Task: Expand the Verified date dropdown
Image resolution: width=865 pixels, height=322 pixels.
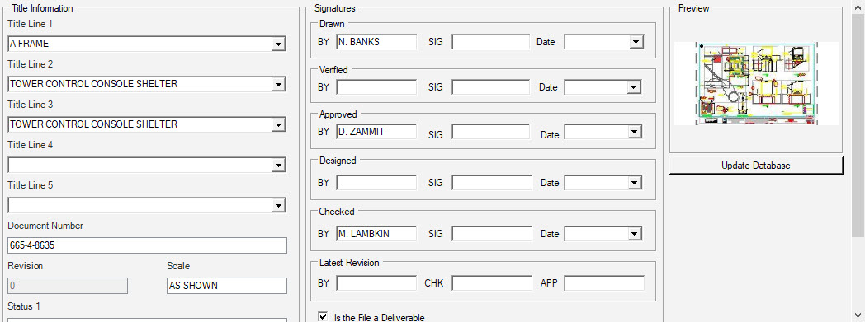Action: (x=635, y=87)
